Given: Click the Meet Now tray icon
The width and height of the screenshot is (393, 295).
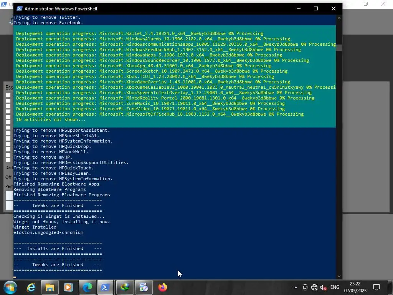Looking at the screenshot, I should pyautogui.click(x=305, y=287).
